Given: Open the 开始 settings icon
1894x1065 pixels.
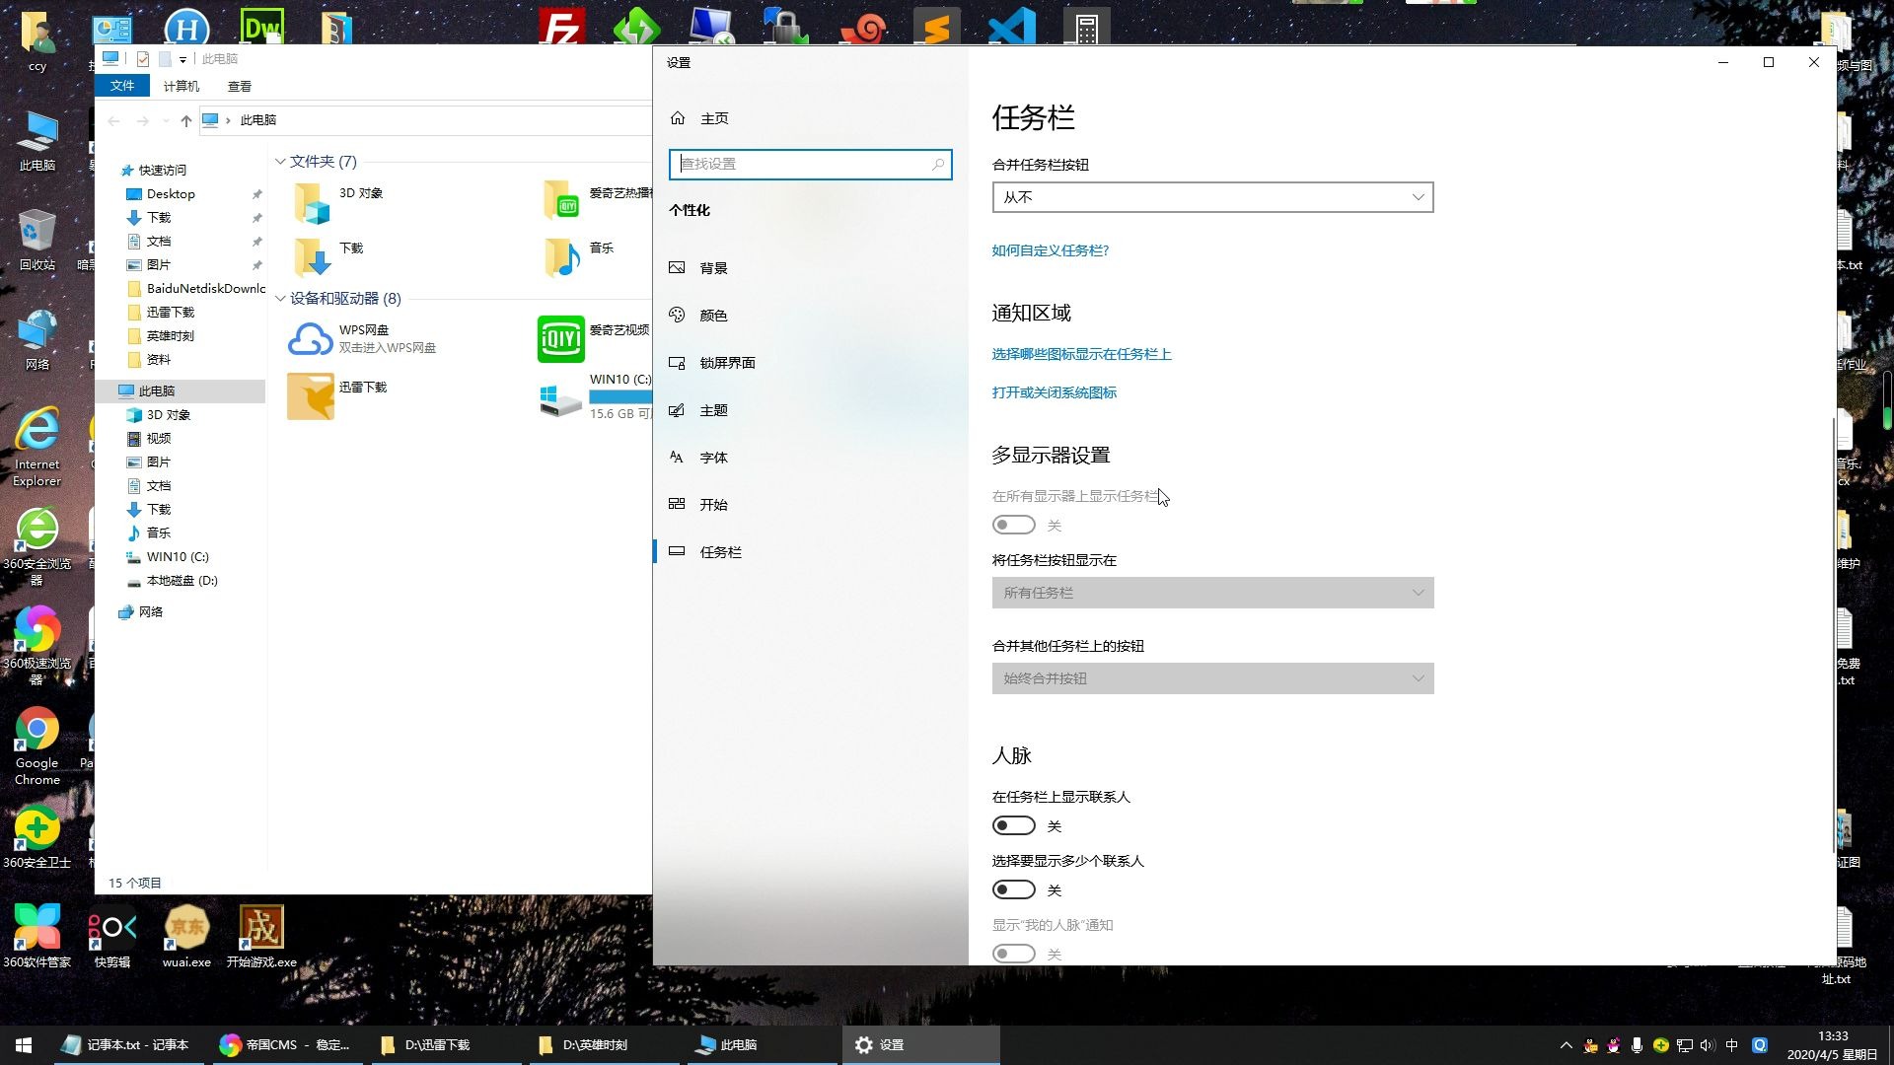Looking at the screenshot, I should pyautogui.click(x=677, y=504).
